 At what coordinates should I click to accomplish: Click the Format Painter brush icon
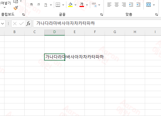point(16,8)
